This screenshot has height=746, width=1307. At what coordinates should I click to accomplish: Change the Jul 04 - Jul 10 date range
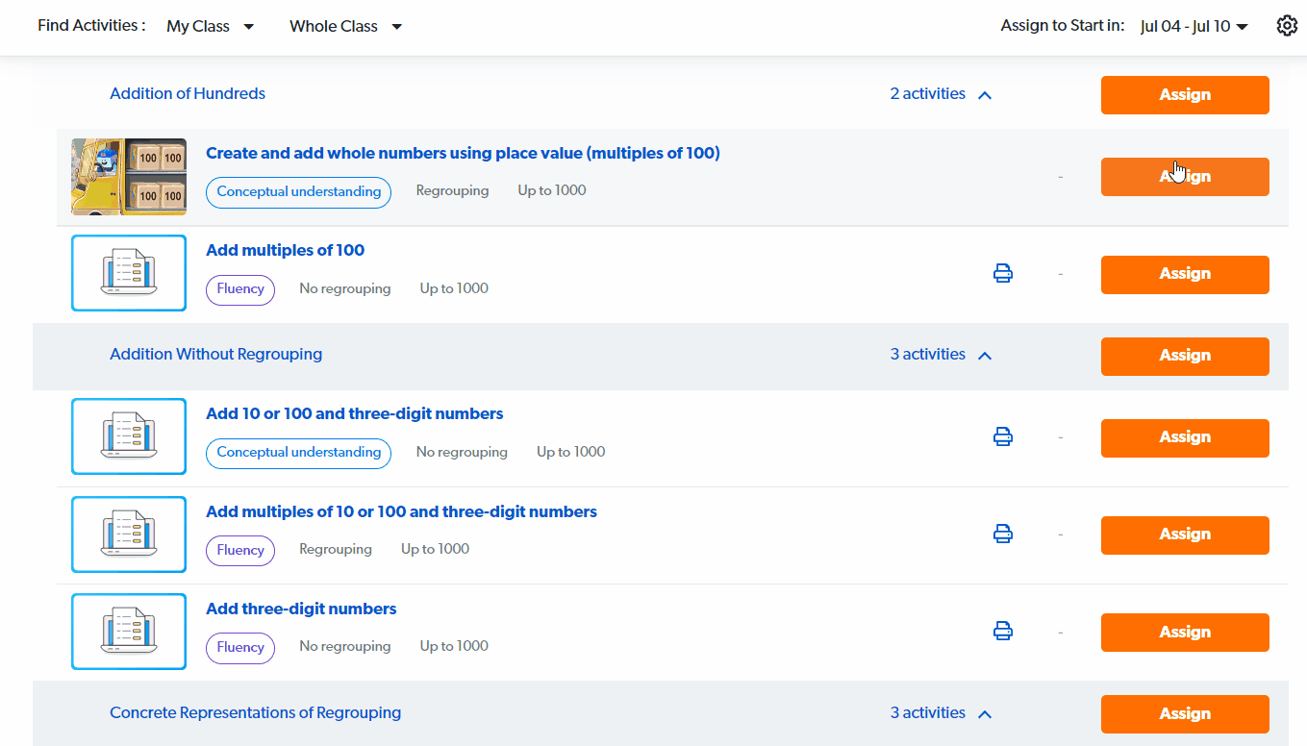tap(1194, 27)
